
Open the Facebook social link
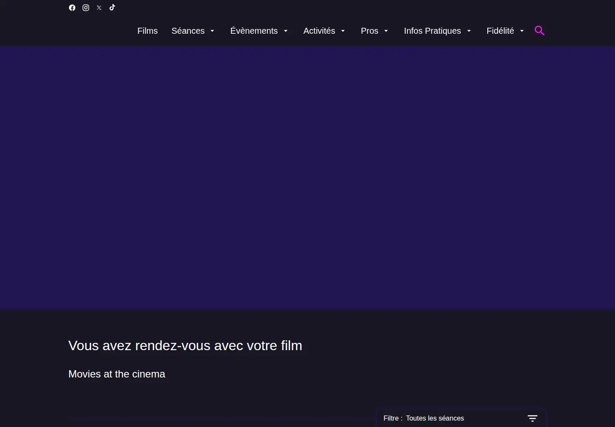(x=72, y=8)
